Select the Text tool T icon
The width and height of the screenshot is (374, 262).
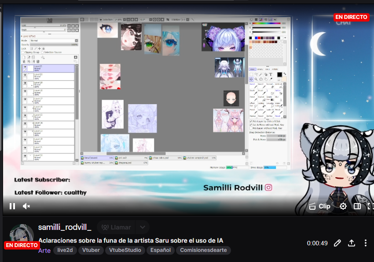click(271, 74)
